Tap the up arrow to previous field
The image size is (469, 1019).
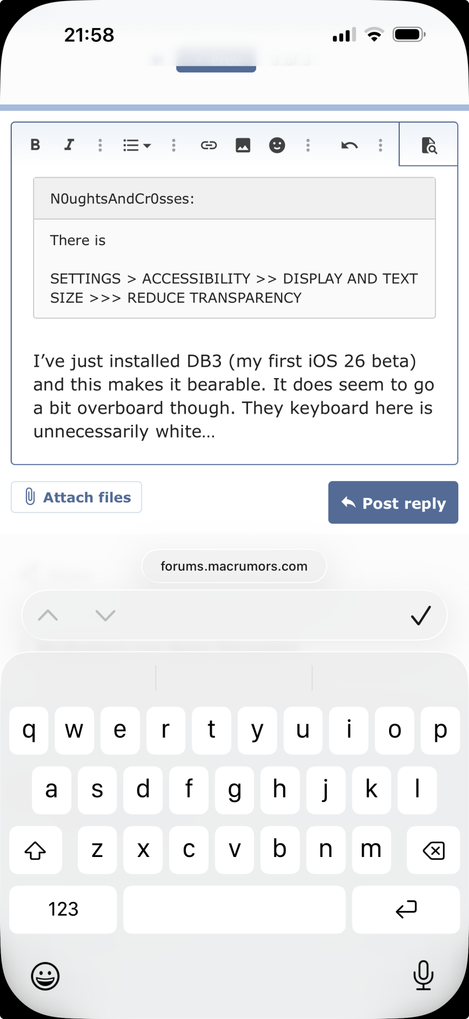(x=49, y=615)
